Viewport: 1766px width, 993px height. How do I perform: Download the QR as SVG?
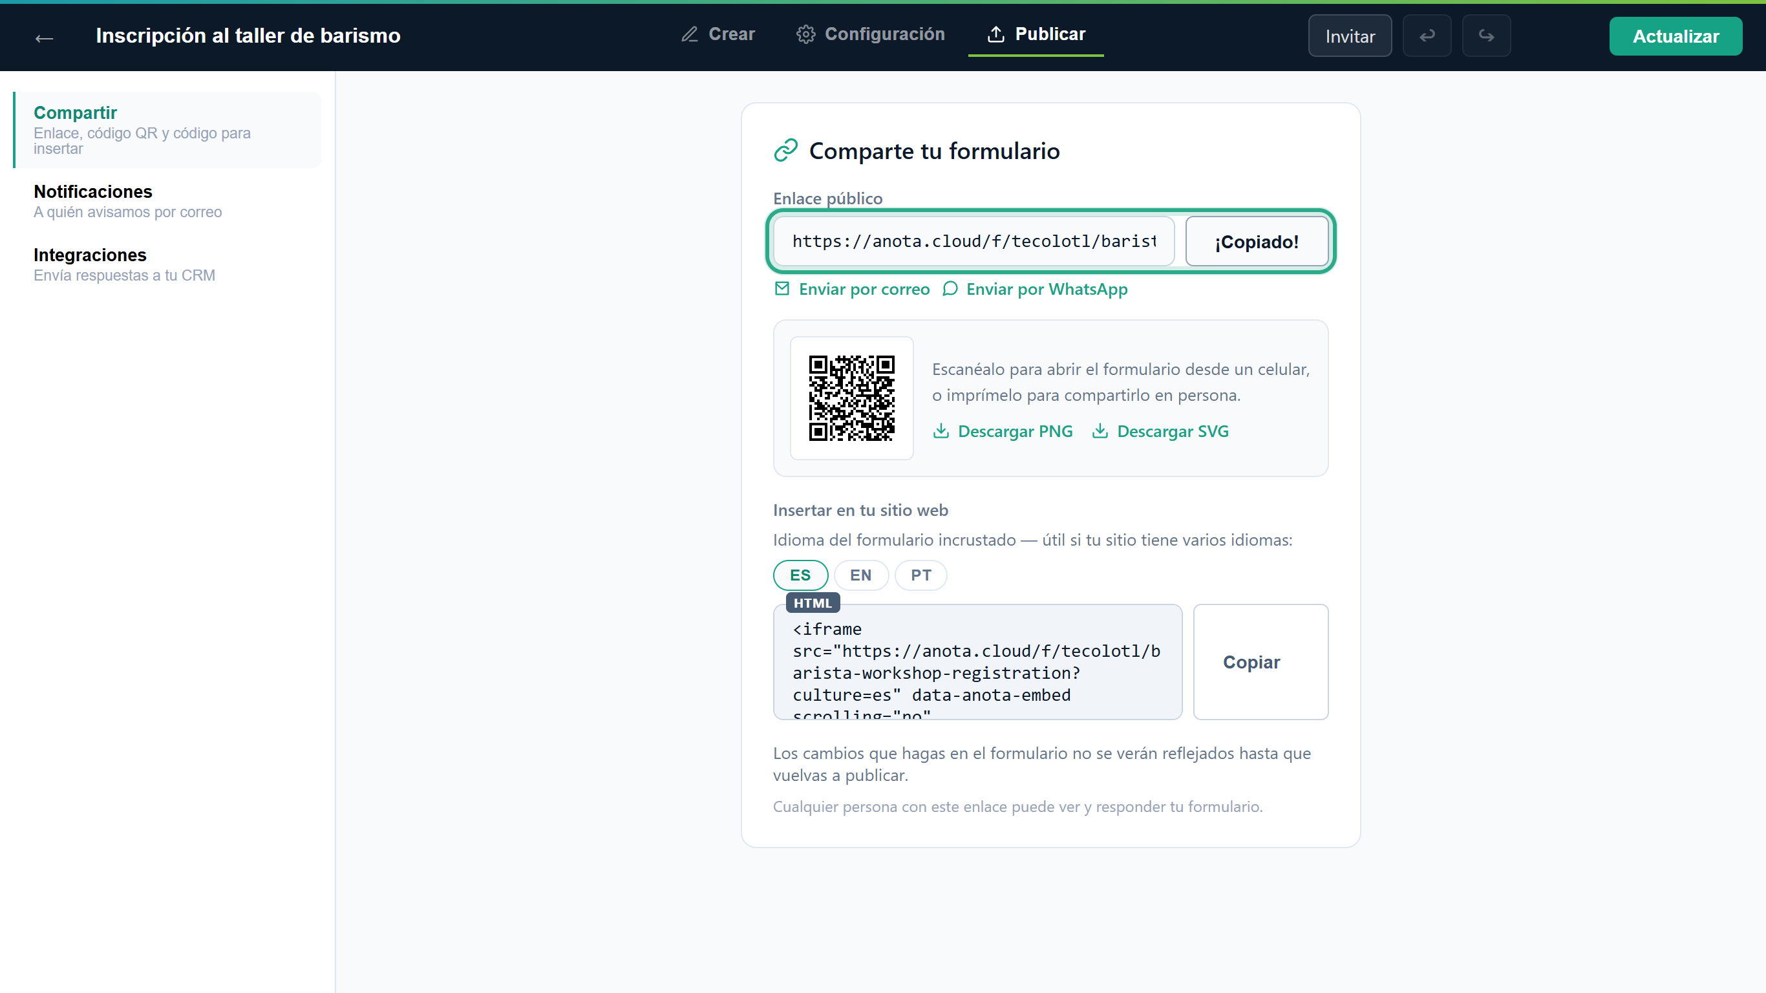[x=1160, y=431]
